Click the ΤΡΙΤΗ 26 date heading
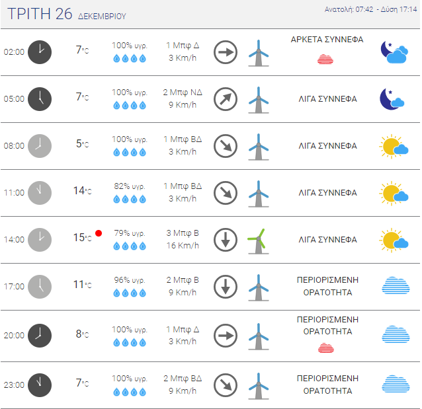 tap(40, 15)
